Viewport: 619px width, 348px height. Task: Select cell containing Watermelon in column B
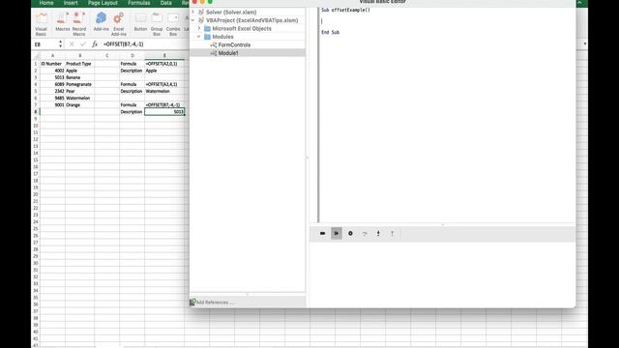click(79, 99)
